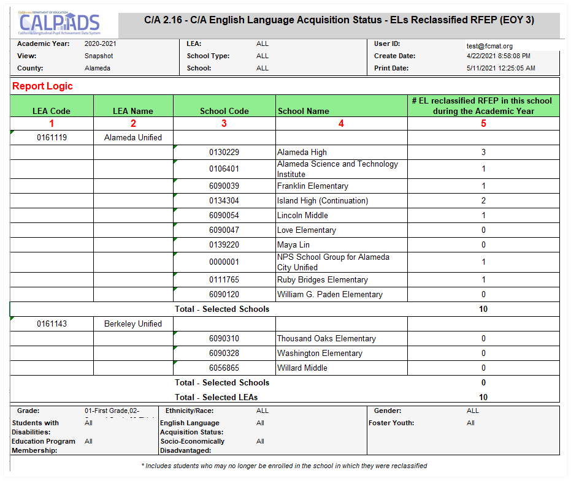The height and width of the screenshot is (481, 571).
Task: Select the Alameda Unified LEA name cell
Action: point(133,138)
